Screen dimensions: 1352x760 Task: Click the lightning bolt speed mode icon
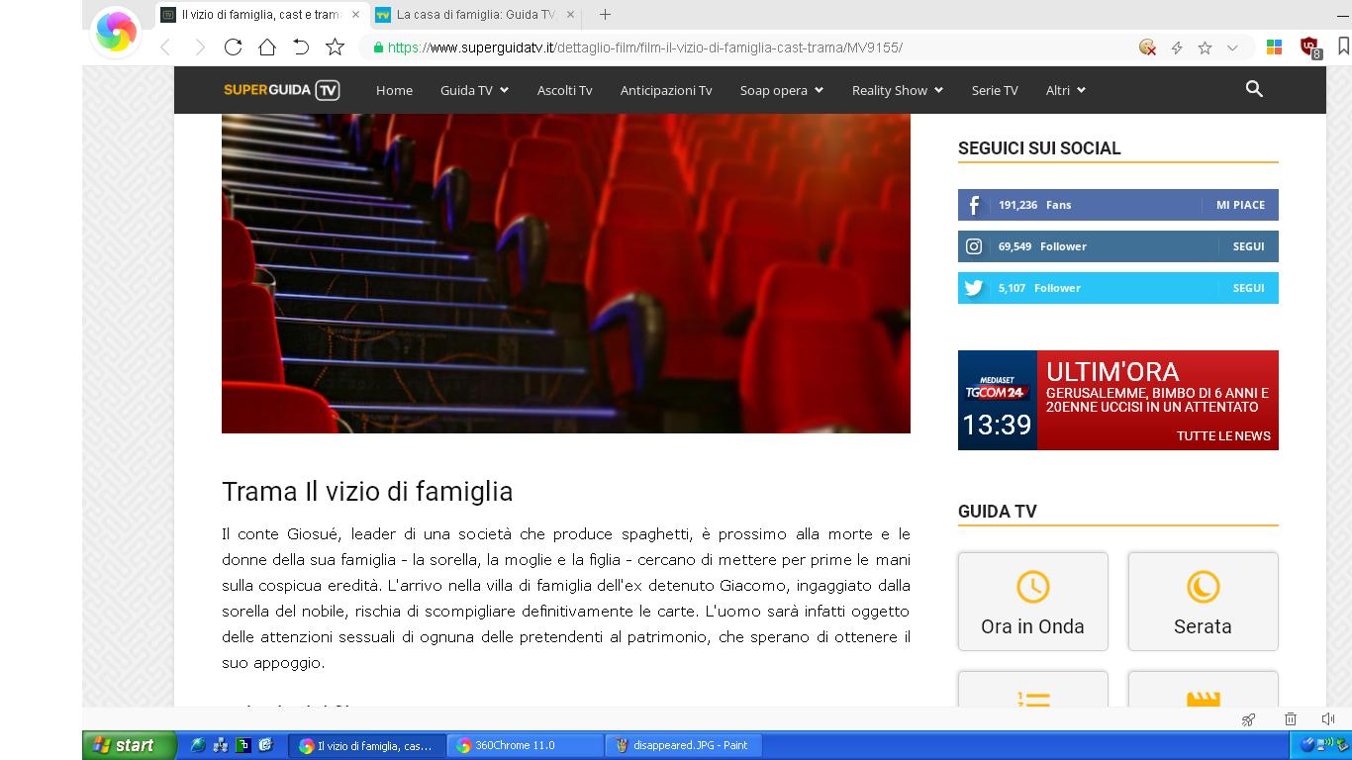click(x=1177, y=47)
